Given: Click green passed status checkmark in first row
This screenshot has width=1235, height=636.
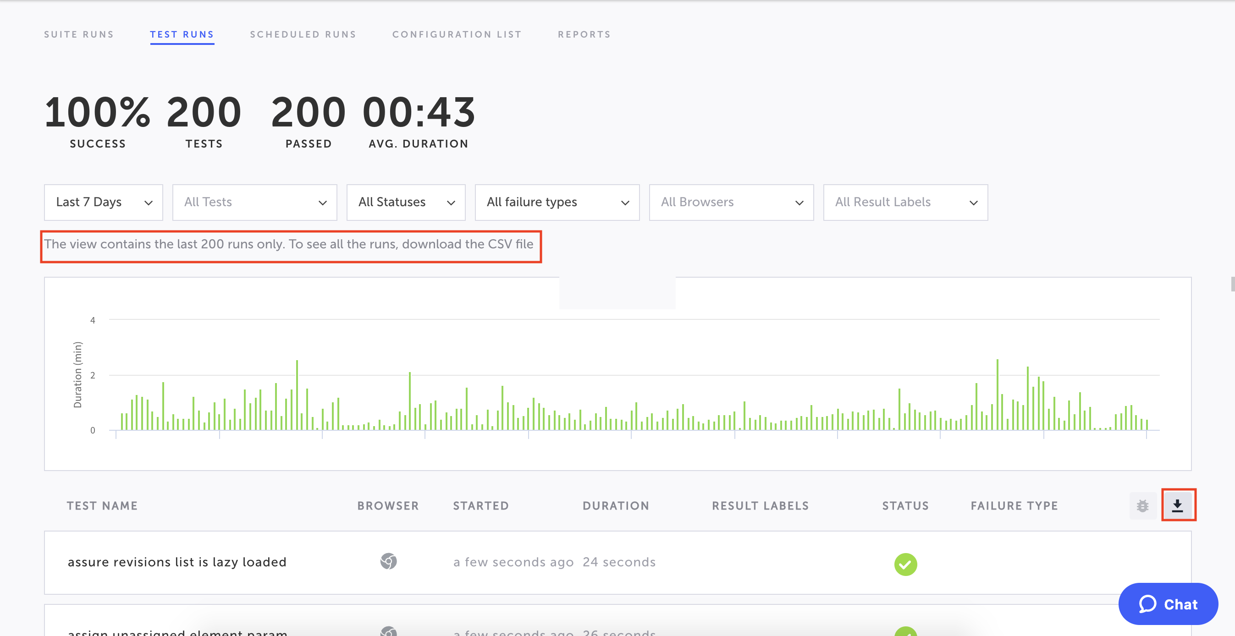Looking at the screenshot, I should point(905,564).
